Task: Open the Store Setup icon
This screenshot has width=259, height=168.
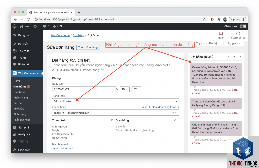Action: 238,35
